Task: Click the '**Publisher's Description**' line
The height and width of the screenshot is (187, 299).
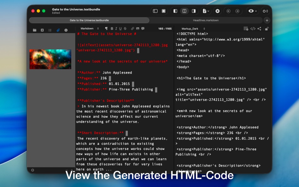Action: [106, 100]
